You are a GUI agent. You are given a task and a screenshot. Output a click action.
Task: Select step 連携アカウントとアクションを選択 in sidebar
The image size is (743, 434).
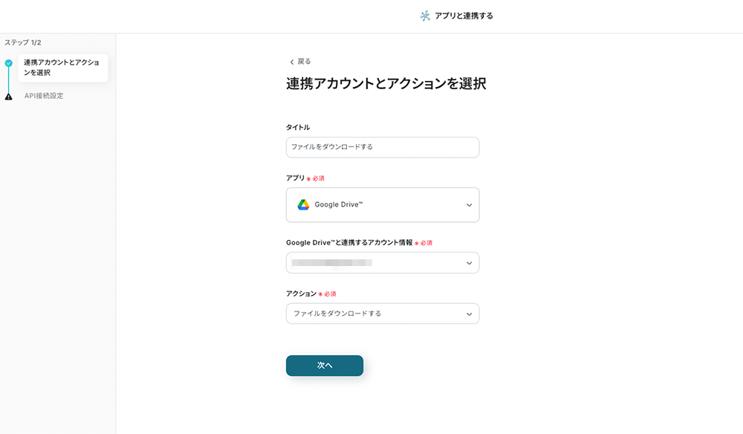(x=62, y=68)
